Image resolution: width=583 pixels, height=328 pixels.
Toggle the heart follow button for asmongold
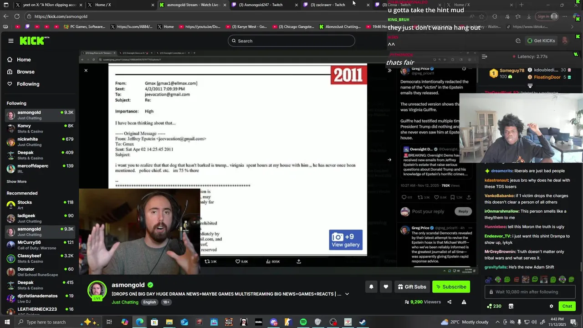386,287
